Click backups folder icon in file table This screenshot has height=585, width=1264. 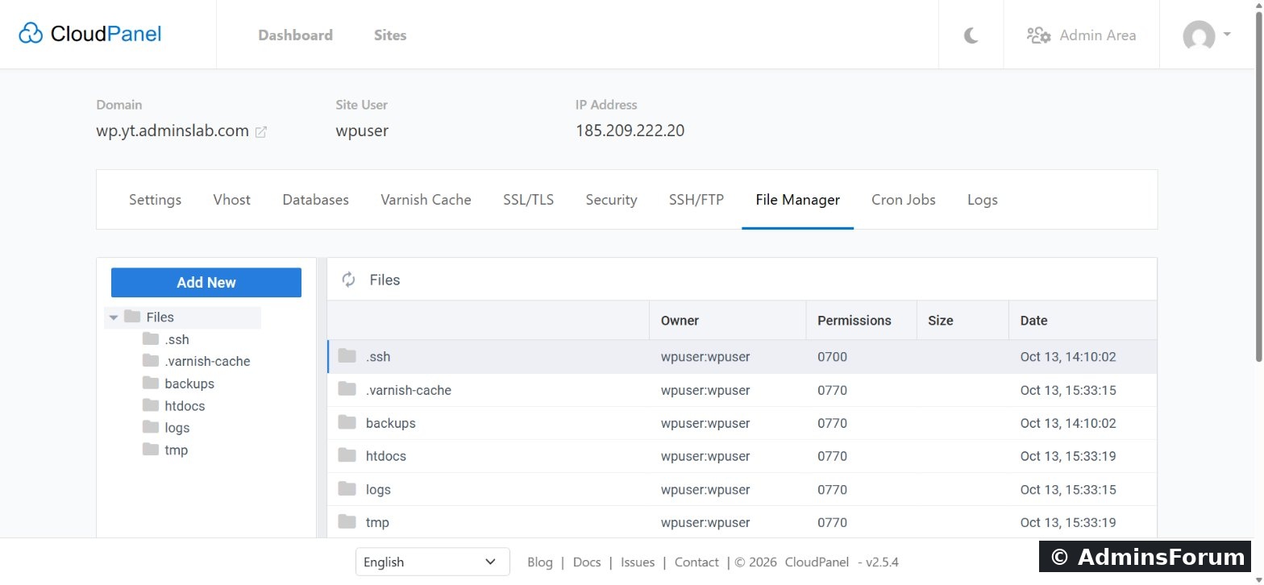pyautogui.click(x=347, y=422)
